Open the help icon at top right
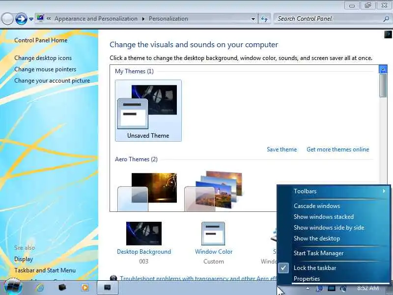Viewport: 393px width, 295px height. coord(388,34)
